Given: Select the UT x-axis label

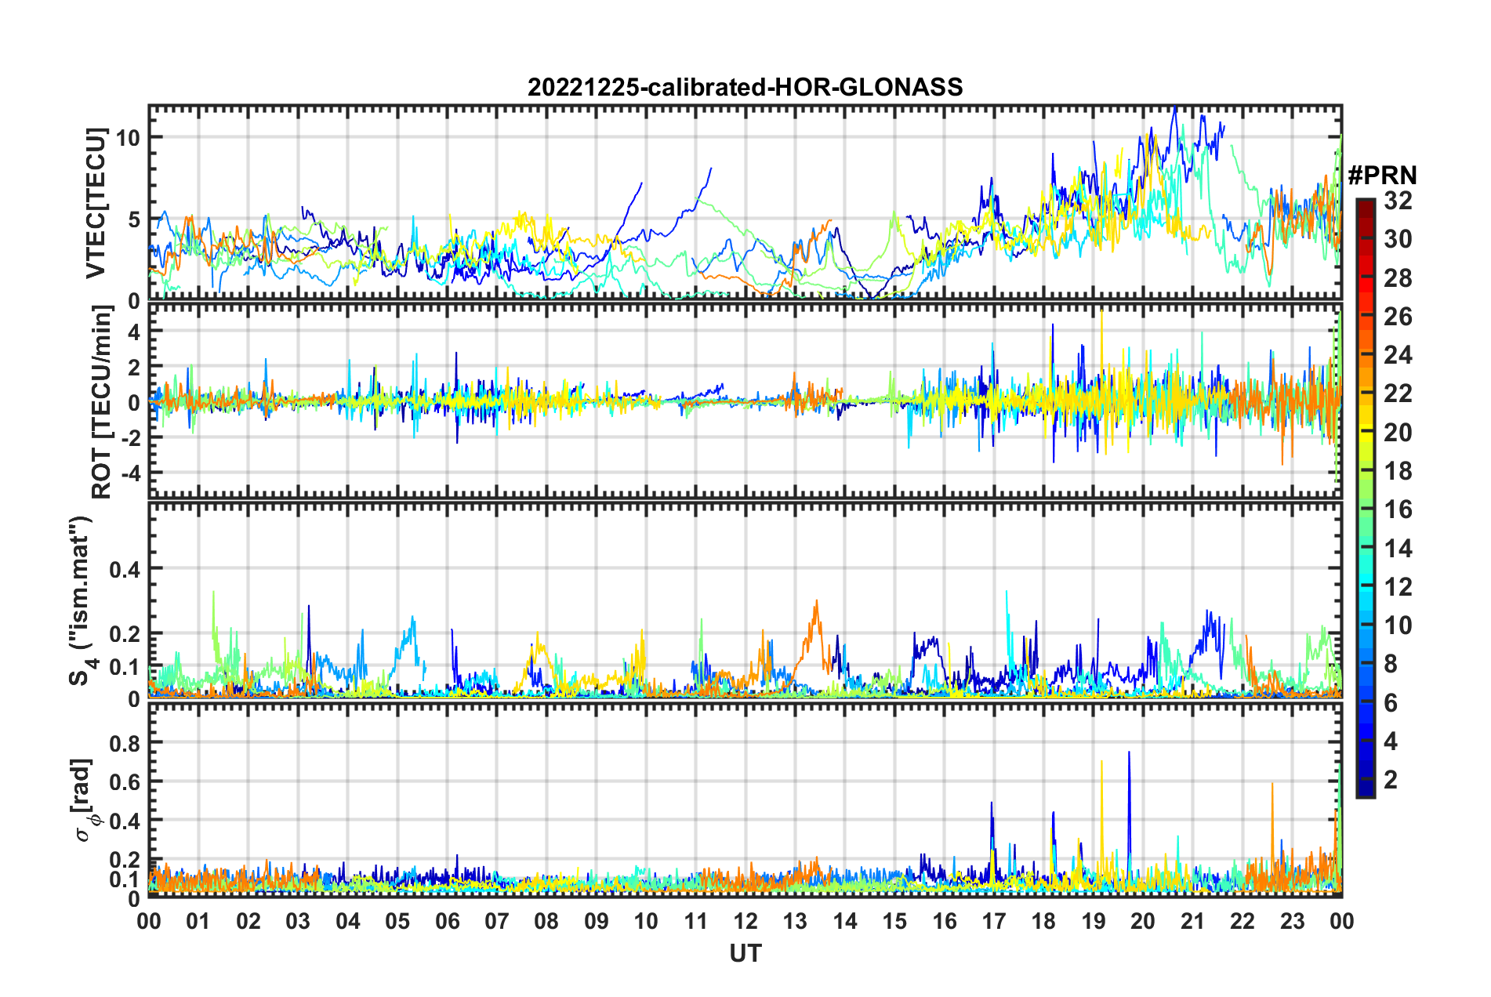Looking at the screenshot, I should (x=745, y=953).
